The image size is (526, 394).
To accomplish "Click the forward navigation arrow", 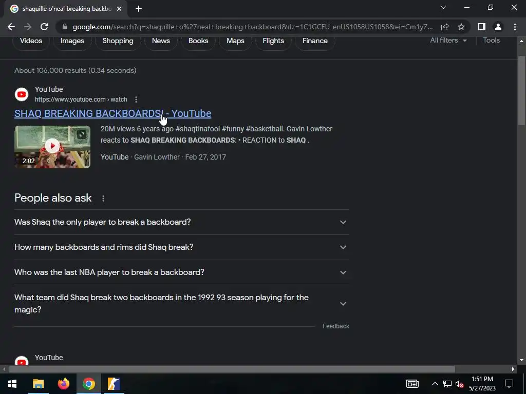I will point(28,27).
